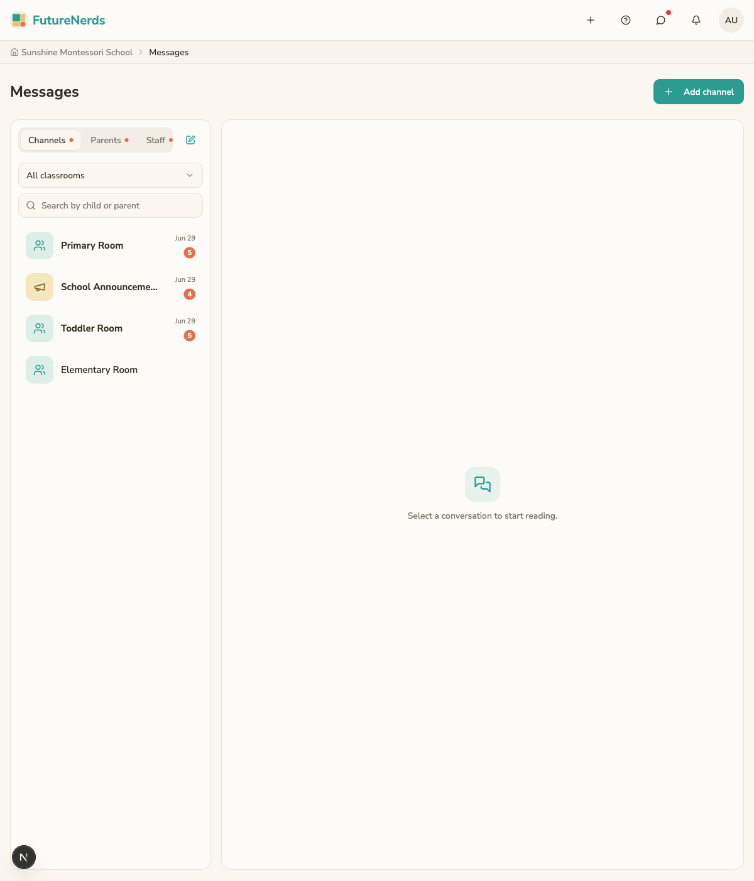The height and width of the screenshot is (881, 754).
Task: Click the search magnifier icon
Action: click(x=31, y=205)
